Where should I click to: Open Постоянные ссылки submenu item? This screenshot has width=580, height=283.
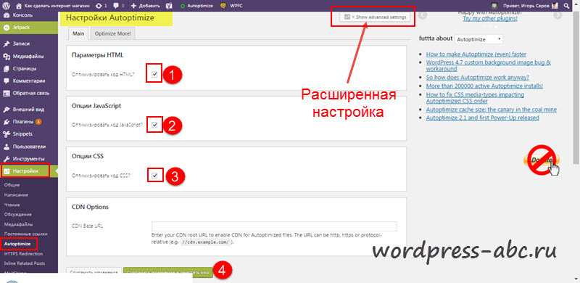25,234
